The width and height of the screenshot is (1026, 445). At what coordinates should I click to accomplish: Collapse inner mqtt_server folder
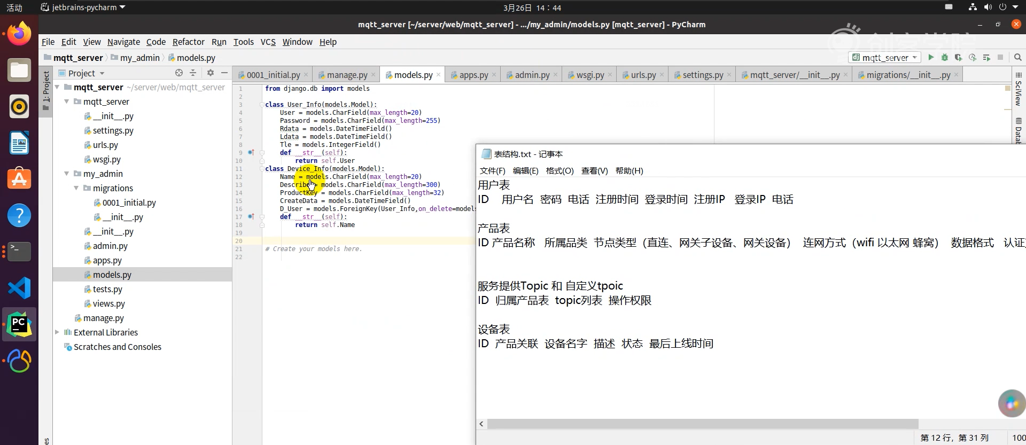coord(67,102)
